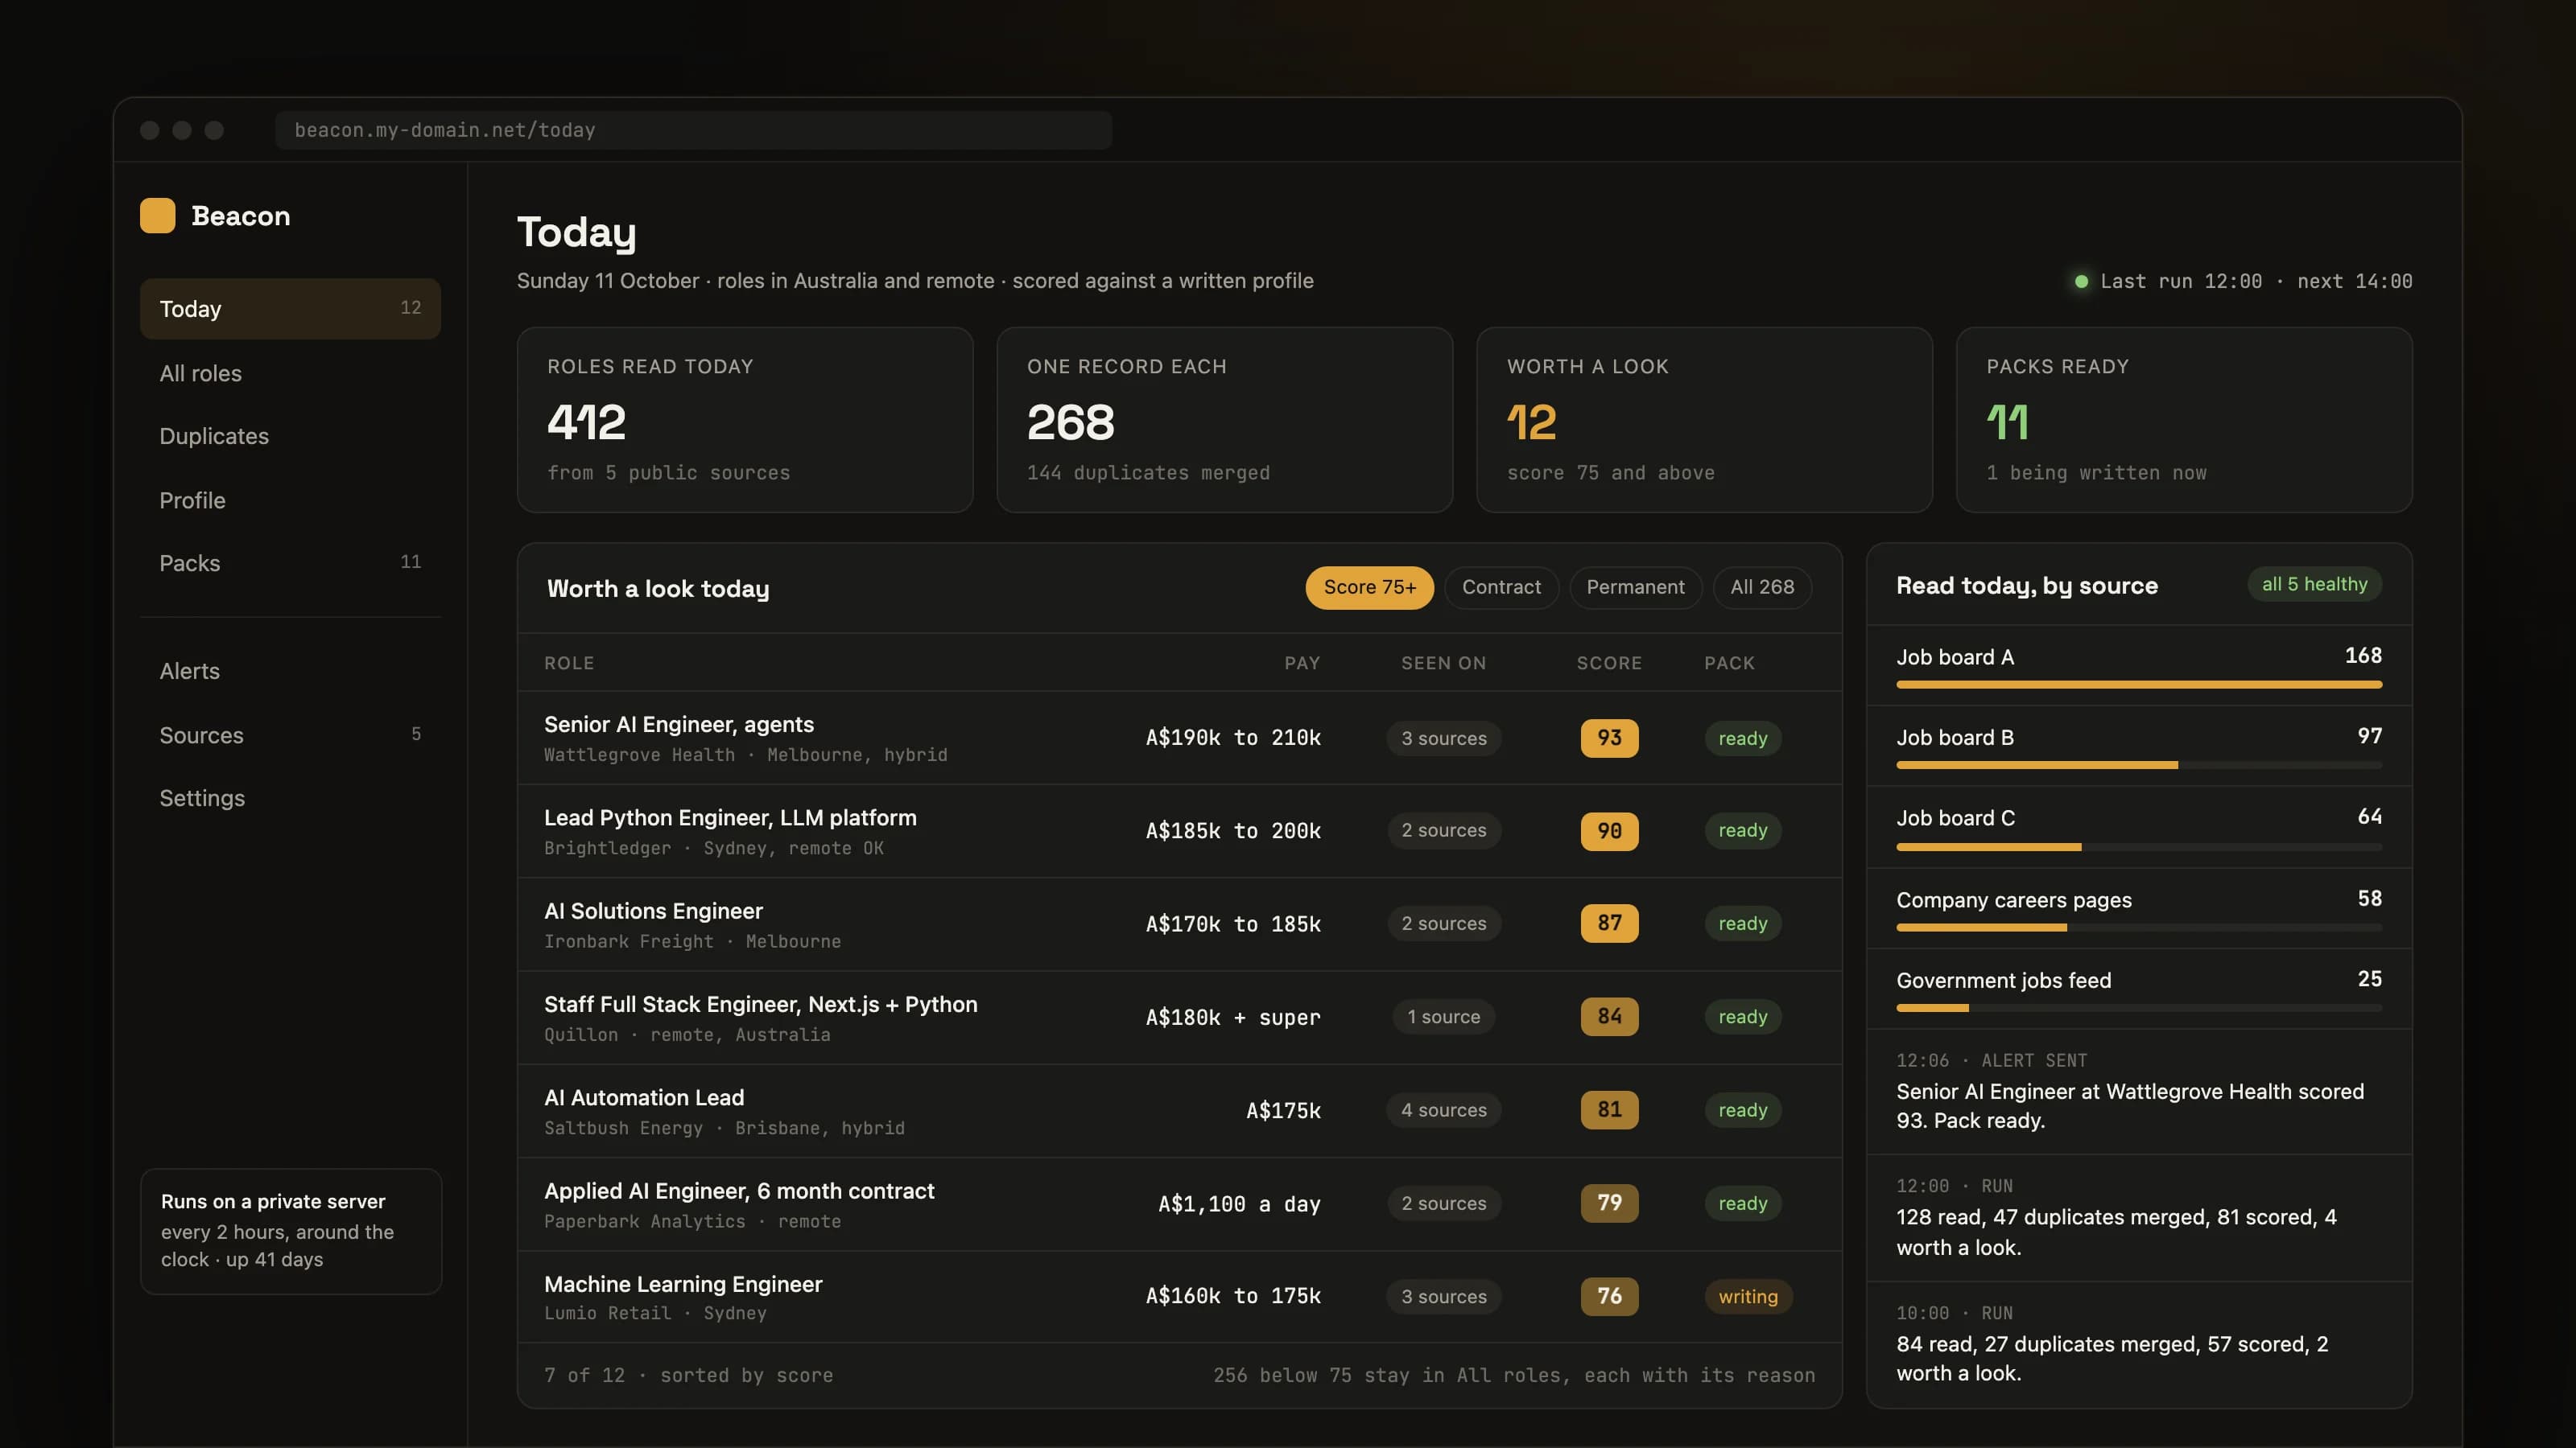This screenshot has width=2576, height=1448.
Task: Click the Government jobs feed row
Action: pos(2139,989)
